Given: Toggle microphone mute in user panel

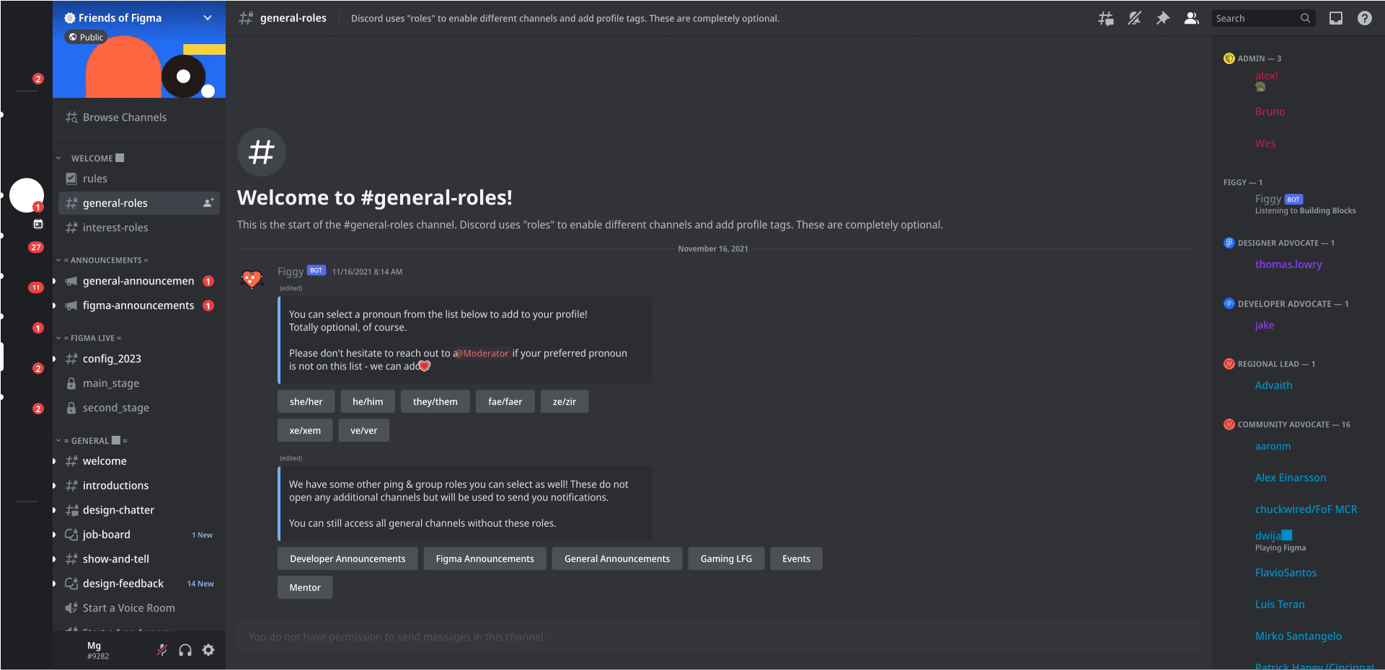Looking at the screenshot, I should tap(162, 650).
